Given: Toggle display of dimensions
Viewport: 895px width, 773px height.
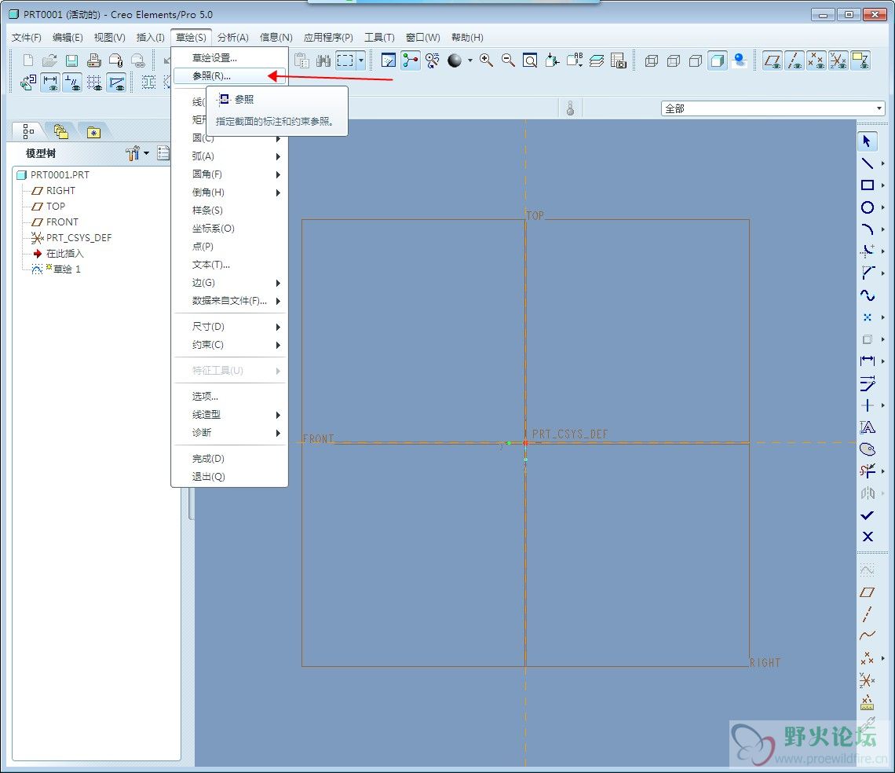Looking at the screenshot, I should click(50, 82).
